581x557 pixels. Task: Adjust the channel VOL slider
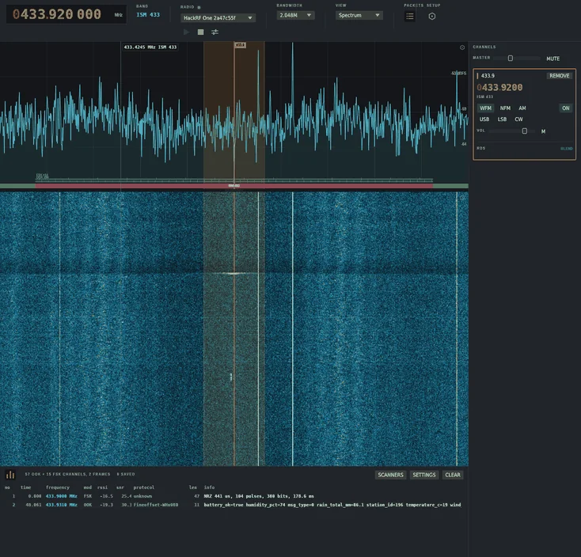click(x=512, y=131)
